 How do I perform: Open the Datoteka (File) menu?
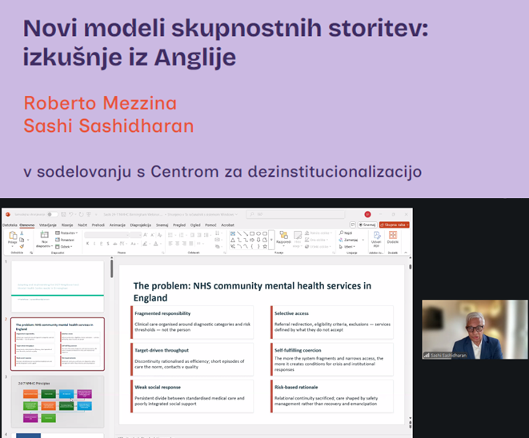coord(10,225)
